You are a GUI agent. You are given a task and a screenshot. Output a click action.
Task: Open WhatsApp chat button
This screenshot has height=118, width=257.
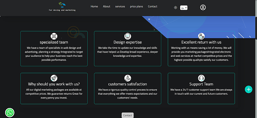pos(10,113)
